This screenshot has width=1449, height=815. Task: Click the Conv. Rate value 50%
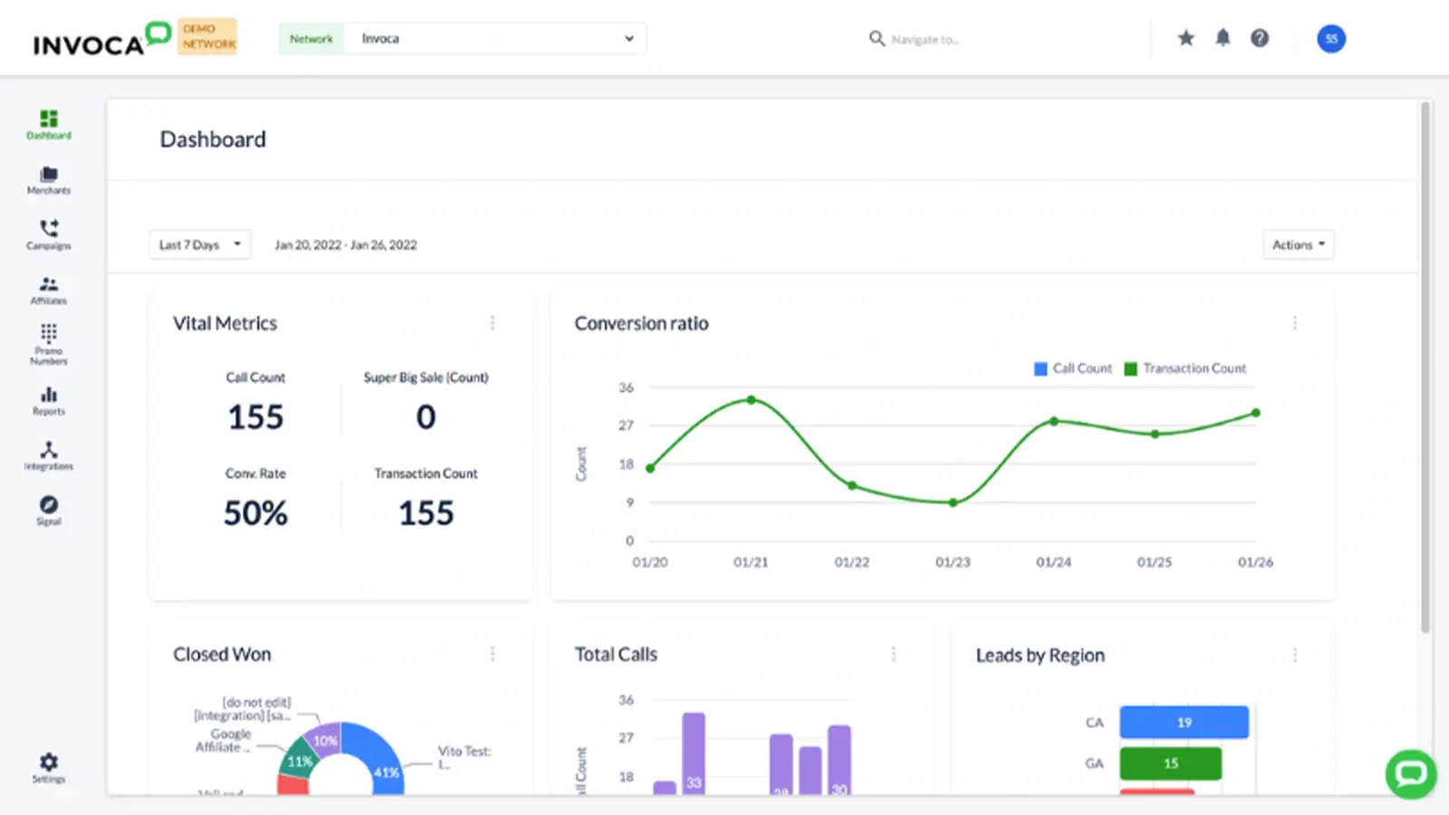click(255, 513)
